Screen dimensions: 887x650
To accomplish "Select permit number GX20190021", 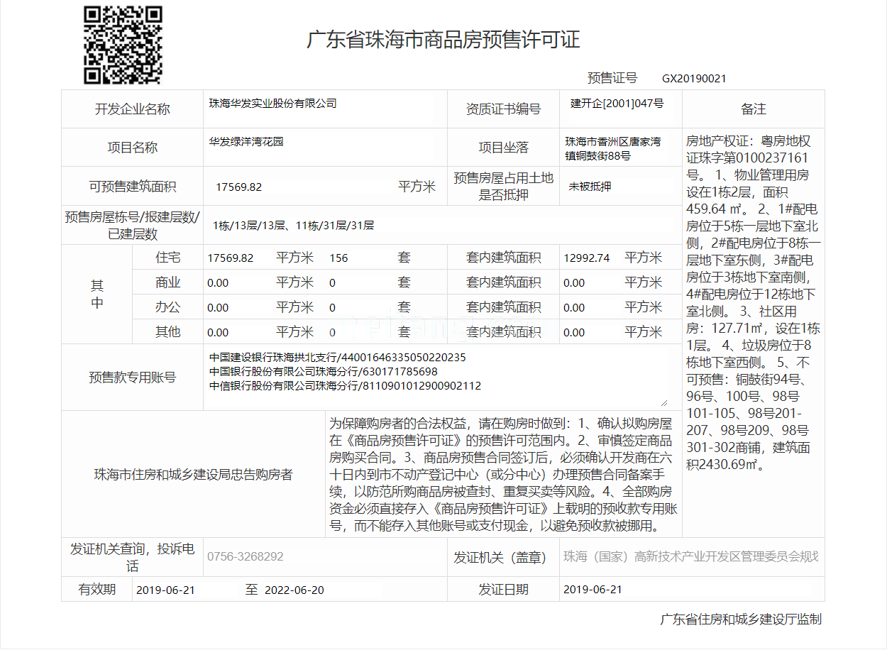I will pos(694,79).
